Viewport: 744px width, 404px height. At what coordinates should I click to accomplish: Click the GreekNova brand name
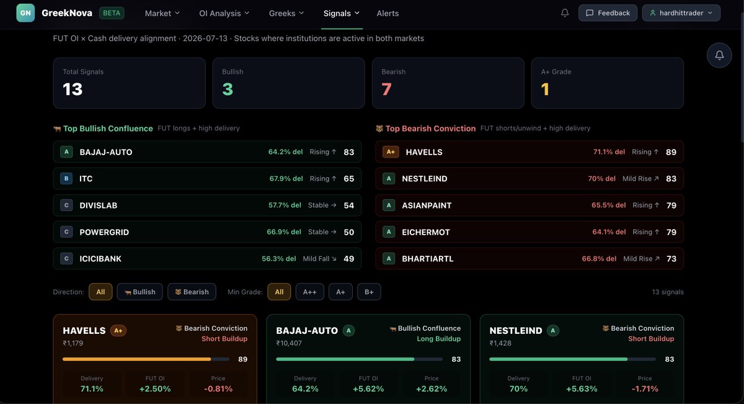[x=68, y=12]
